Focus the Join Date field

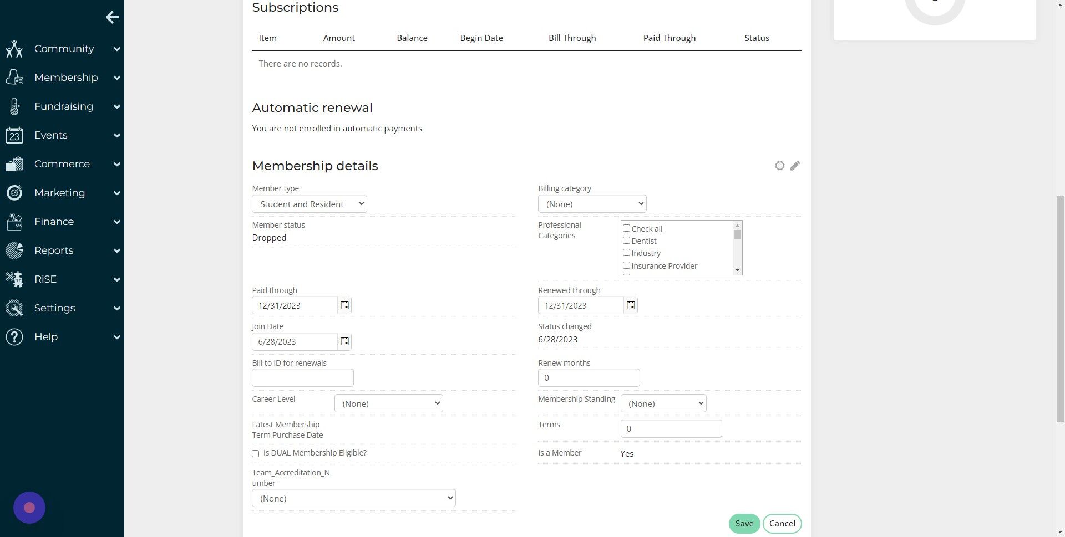point(295,341)
